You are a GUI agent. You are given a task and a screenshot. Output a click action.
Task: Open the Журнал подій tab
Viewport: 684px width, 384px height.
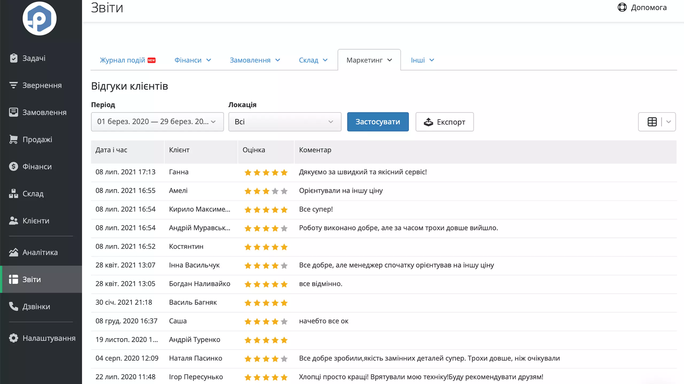[128, 60]
